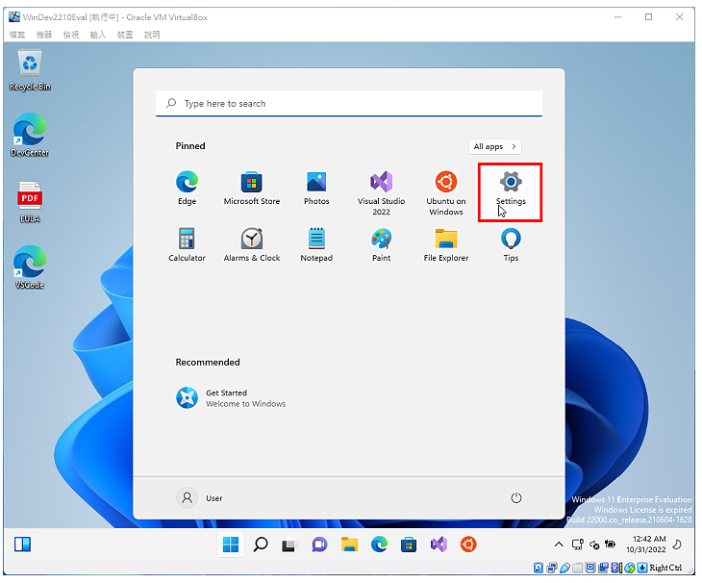Launch Visual Studio 2022 pinned app
Viewport: 702px width, 583px height.
[x=382, y=193]
